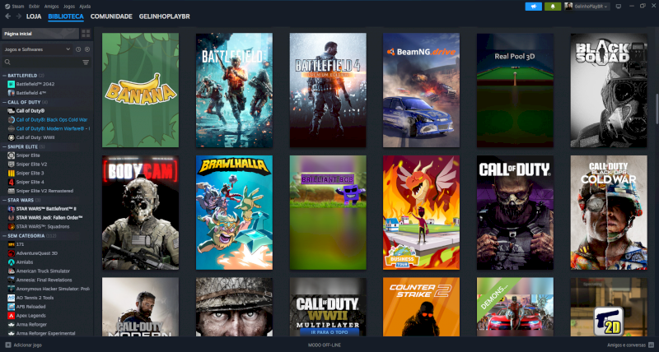Collapse the SEM CATEGORIA category

click(x=4, y=236)
